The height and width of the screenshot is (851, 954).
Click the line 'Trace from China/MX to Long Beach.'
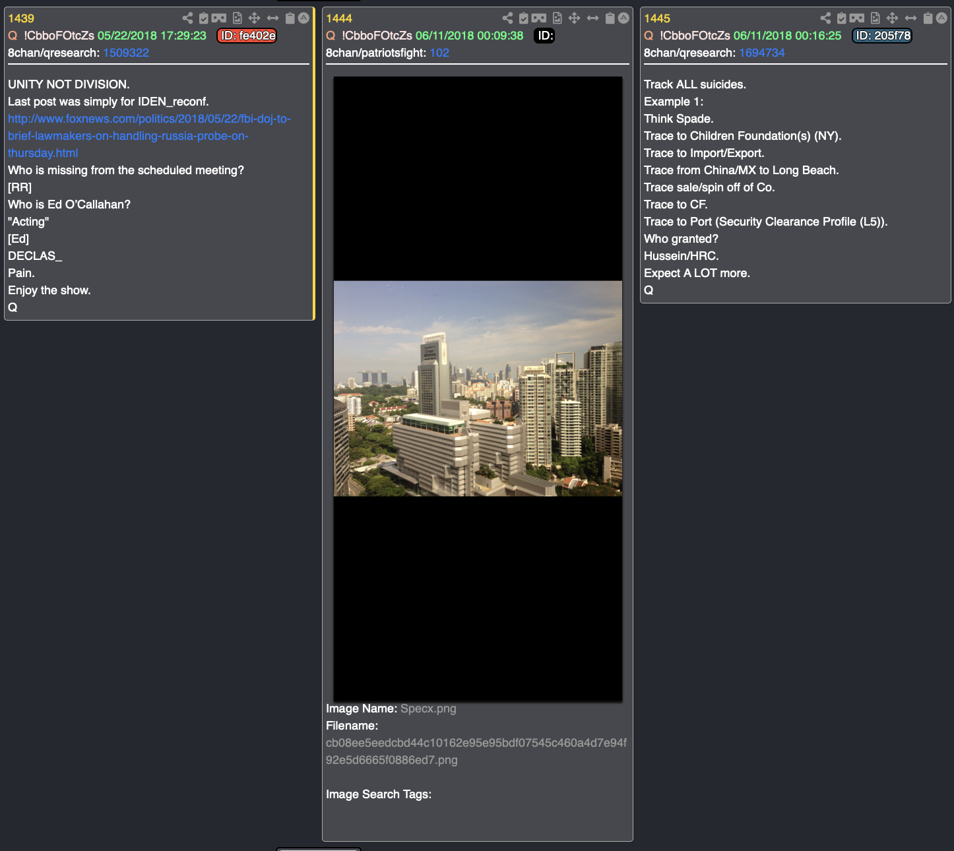742,170
